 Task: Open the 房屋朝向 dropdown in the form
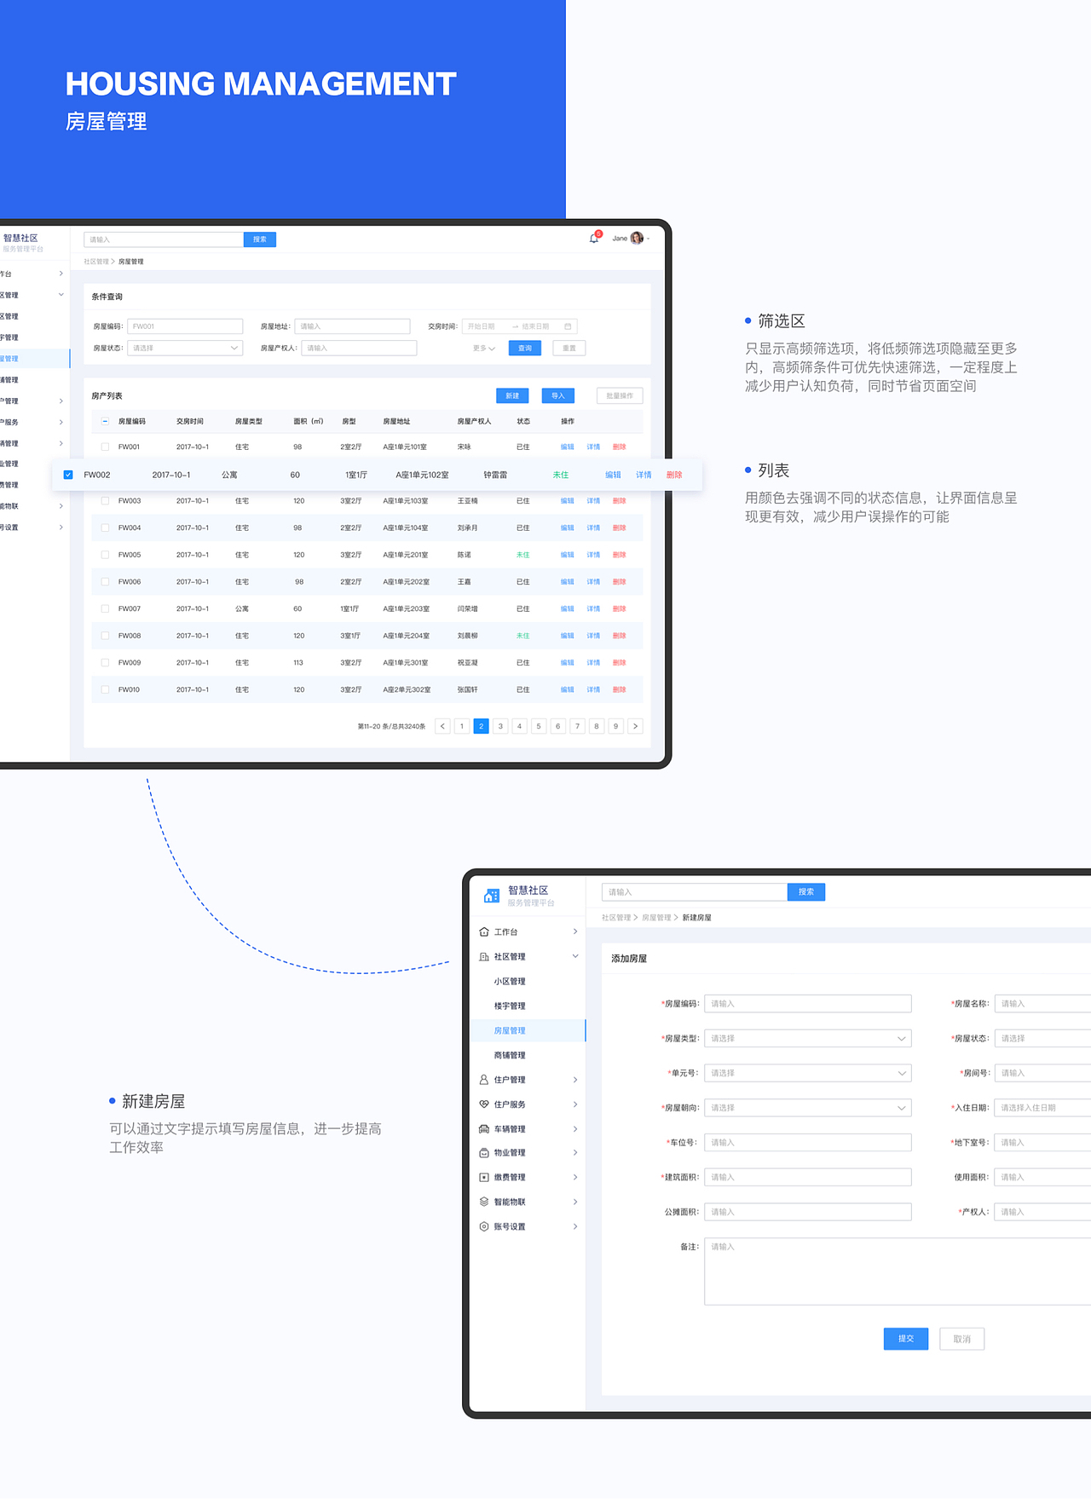coord(808,1108)
